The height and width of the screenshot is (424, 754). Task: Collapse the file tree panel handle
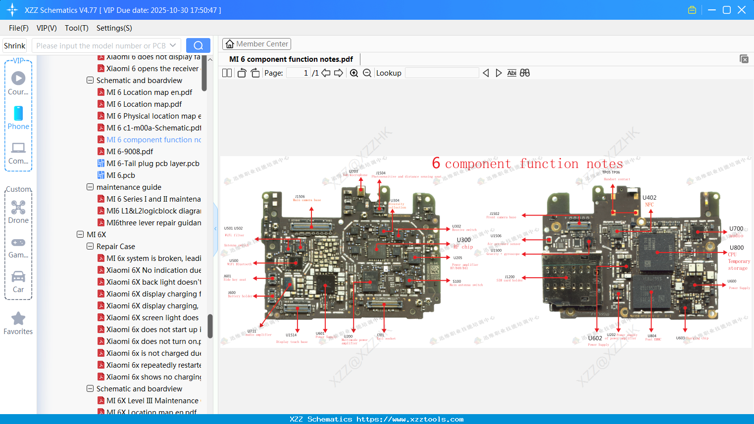215,229
